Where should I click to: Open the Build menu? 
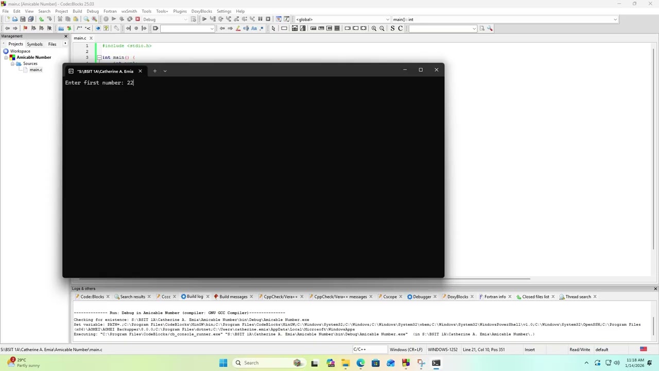[x=77, y=11]
